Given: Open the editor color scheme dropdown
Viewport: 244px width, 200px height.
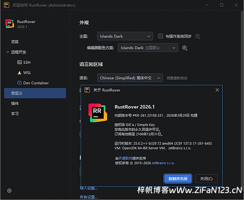Looking at the screenshot, I should [x=147, y=48].
